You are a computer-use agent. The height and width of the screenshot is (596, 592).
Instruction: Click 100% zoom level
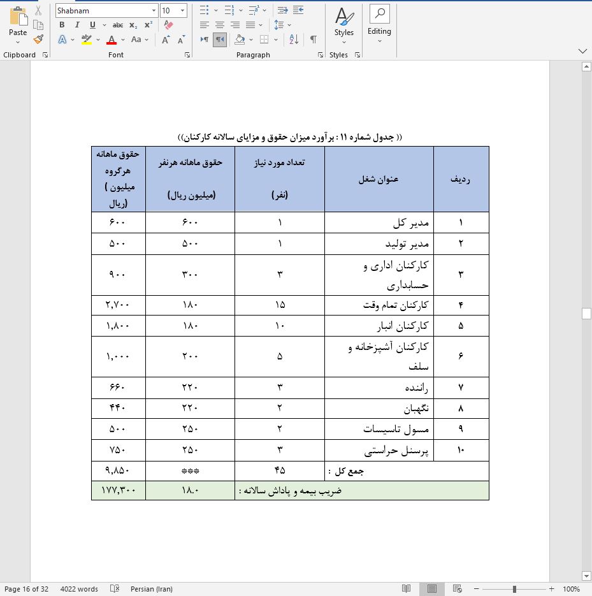pos(571,589)
